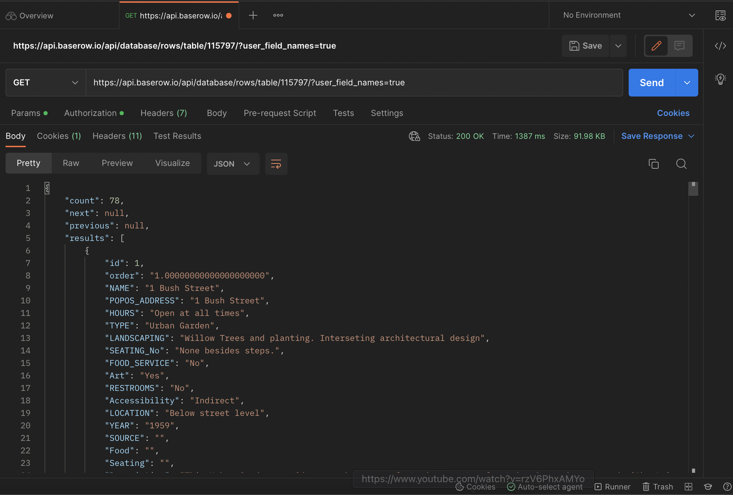Open the JSON format dropdown

[x=232, y=164]
